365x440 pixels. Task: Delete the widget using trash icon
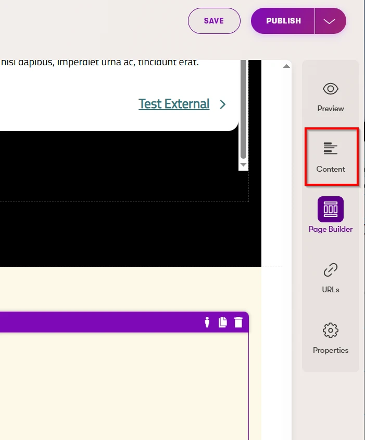click(238, 322)
